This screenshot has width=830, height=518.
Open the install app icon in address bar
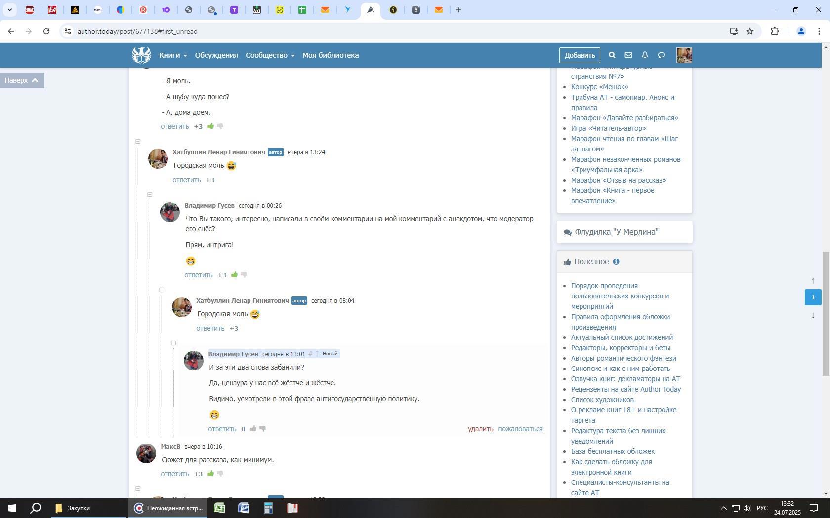coord(734,31)
